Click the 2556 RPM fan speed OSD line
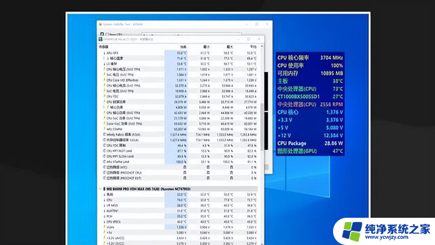 [x=310, y=104]
